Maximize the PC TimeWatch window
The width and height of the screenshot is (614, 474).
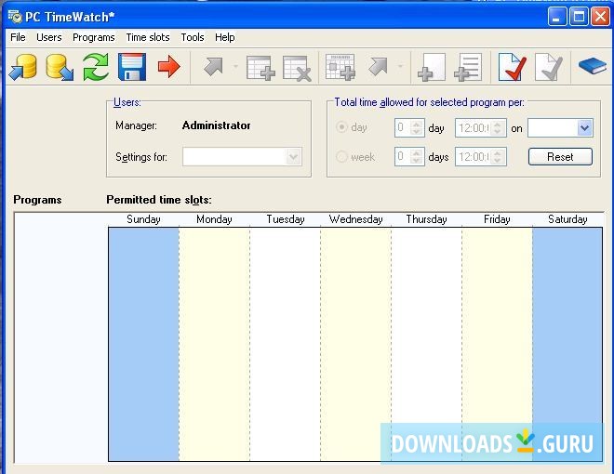(x=579, y=17)
